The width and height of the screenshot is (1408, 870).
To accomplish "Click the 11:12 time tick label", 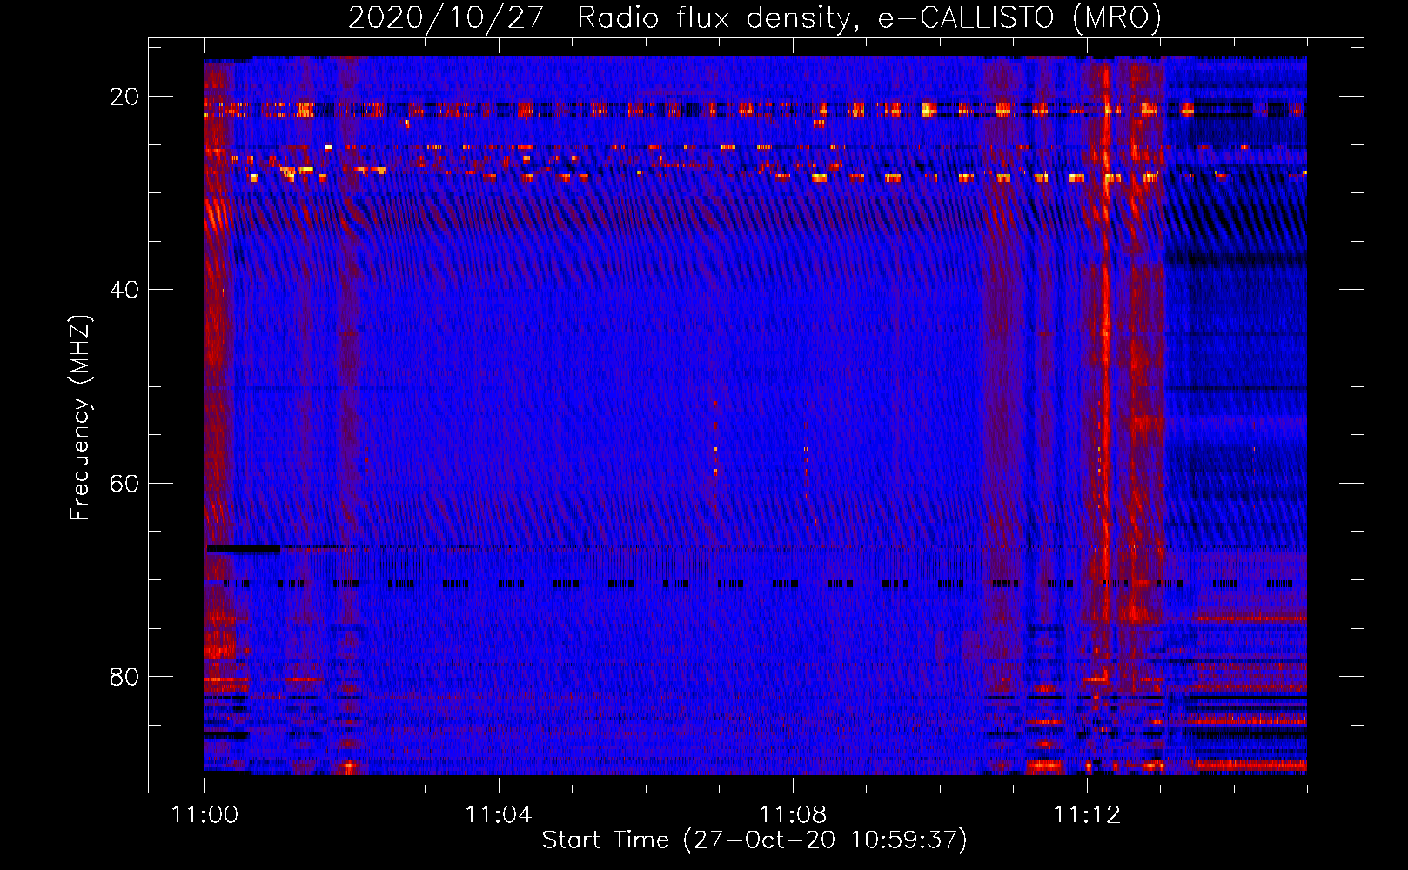I will [1086, 814].
